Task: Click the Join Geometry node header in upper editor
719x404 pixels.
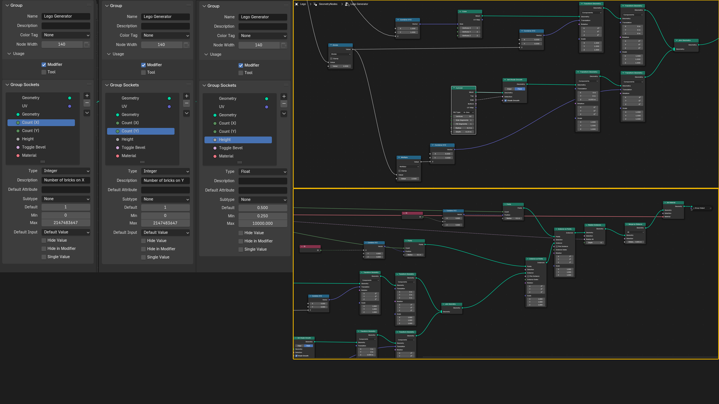Action: [x=686, y=40]
